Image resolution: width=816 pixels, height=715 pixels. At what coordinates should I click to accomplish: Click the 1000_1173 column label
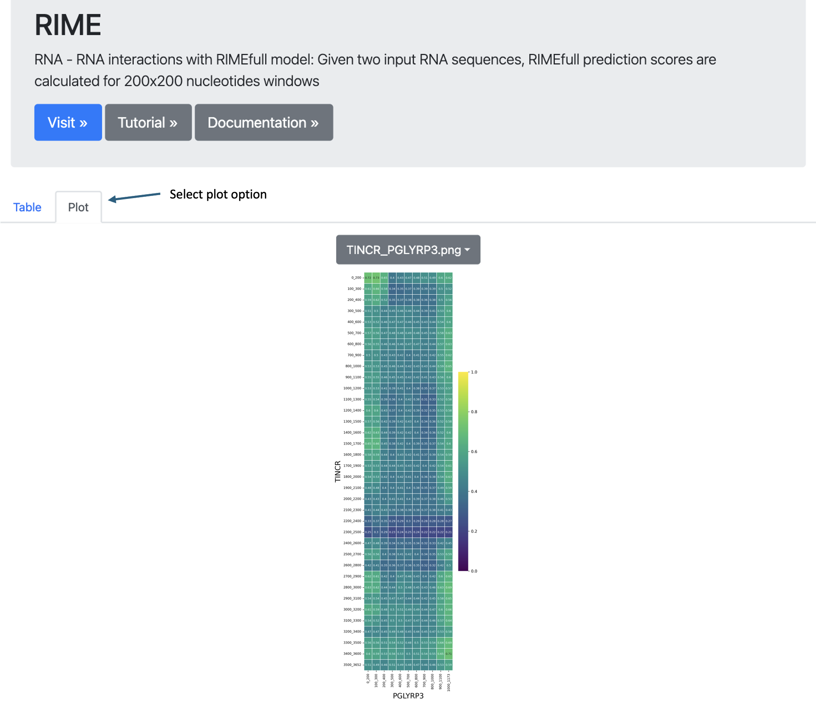click(x=448, y=682)
